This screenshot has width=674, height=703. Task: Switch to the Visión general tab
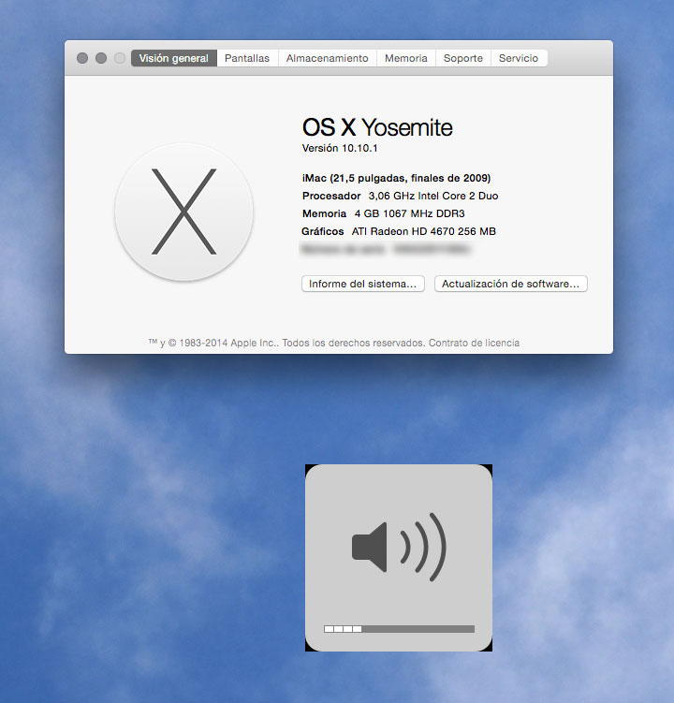click(174, 58)
